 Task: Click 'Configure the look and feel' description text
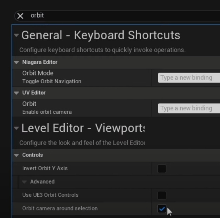[82, 143]
